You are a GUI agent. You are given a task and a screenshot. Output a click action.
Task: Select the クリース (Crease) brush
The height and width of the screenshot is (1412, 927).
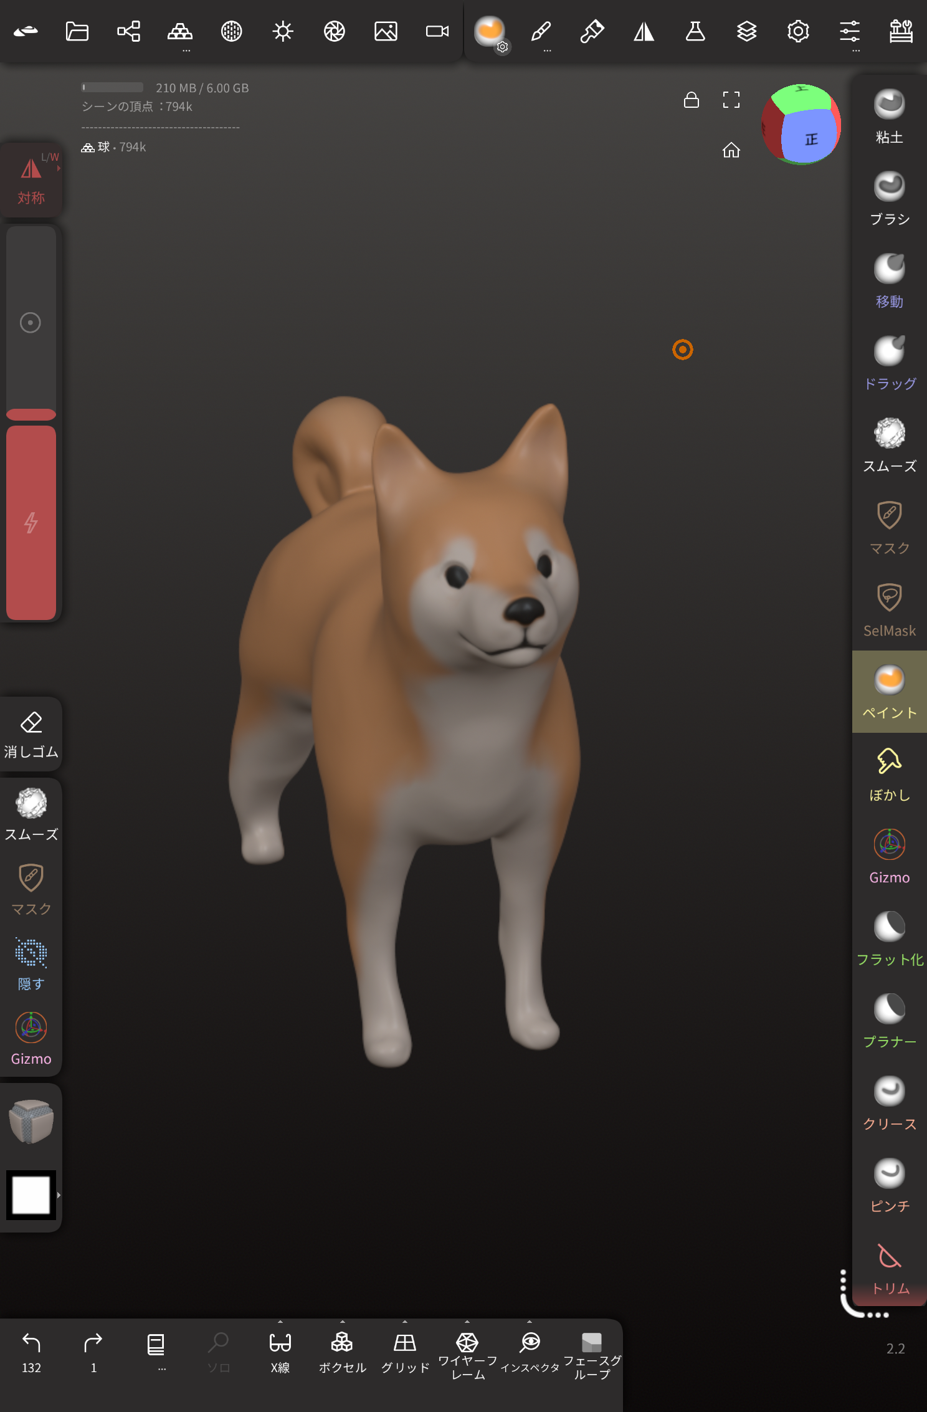click(889, 1103)
